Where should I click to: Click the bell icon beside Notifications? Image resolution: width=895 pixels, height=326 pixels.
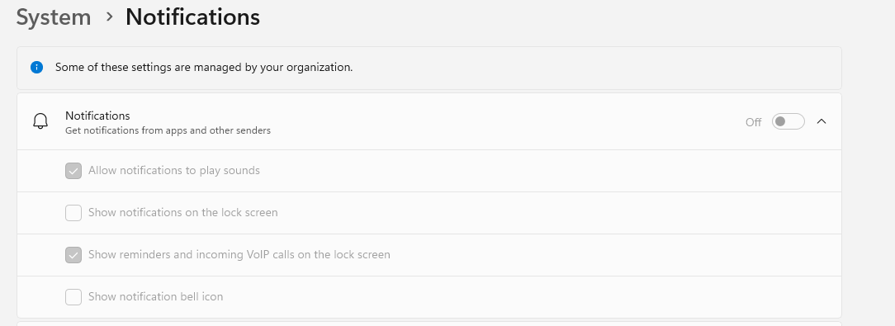40,121
